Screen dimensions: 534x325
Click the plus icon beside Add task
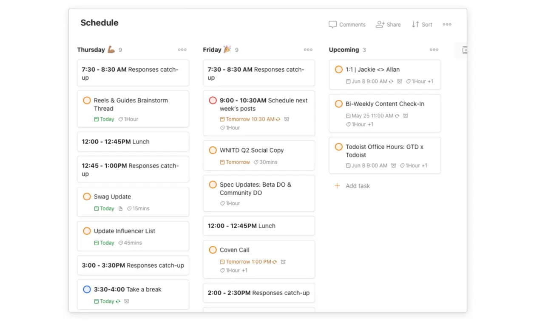[337, 185]
